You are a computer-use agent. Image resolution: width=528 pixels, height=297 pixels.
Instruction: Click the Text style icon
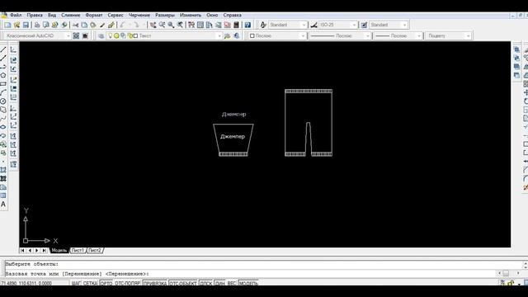coord(263,25)
